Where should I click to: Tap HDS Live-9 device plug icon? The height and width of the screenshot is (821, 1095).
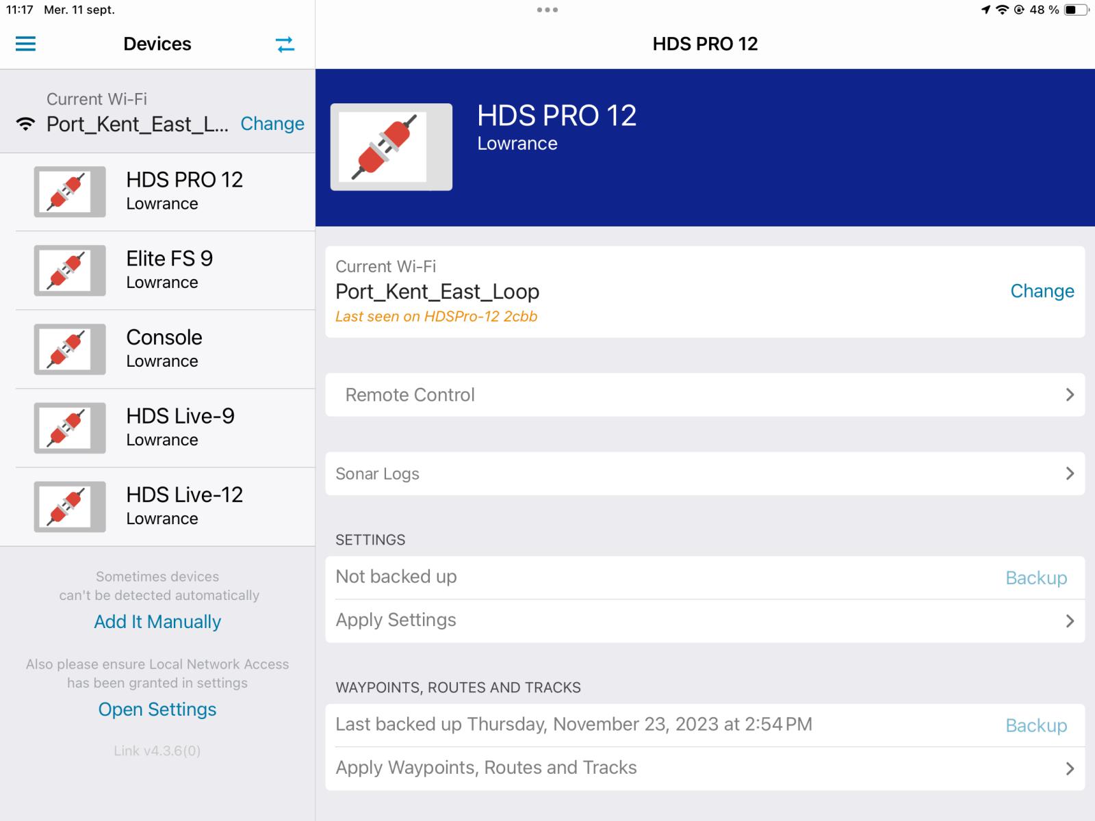click(x=70, y=428)
